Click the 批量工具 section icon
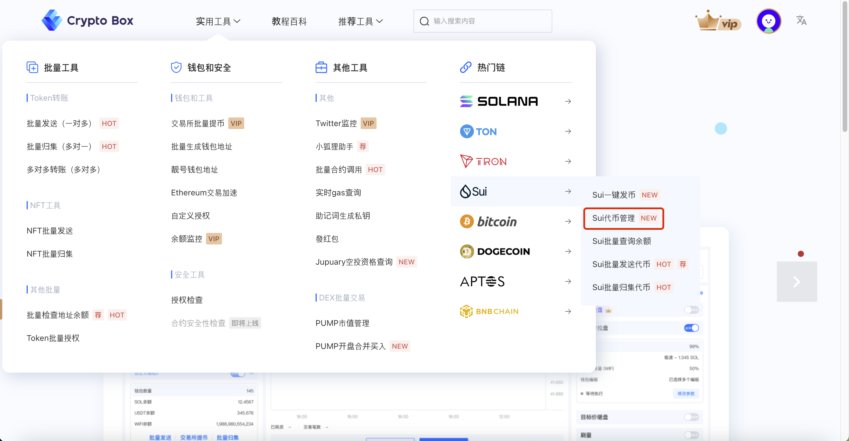 coord(32,67)
